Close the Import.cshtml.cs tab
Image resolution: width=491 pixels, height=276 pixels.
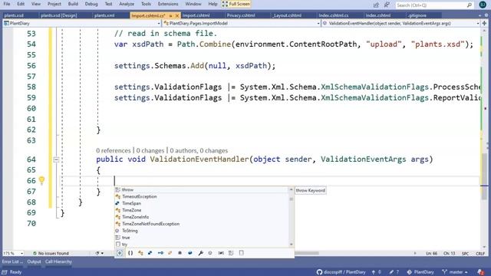[x=177, y=15]
